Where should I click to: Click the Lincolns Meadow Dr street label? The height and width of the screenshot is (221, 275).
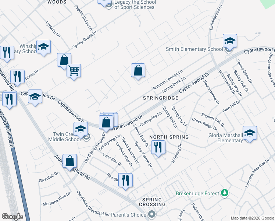click(257, 173)
